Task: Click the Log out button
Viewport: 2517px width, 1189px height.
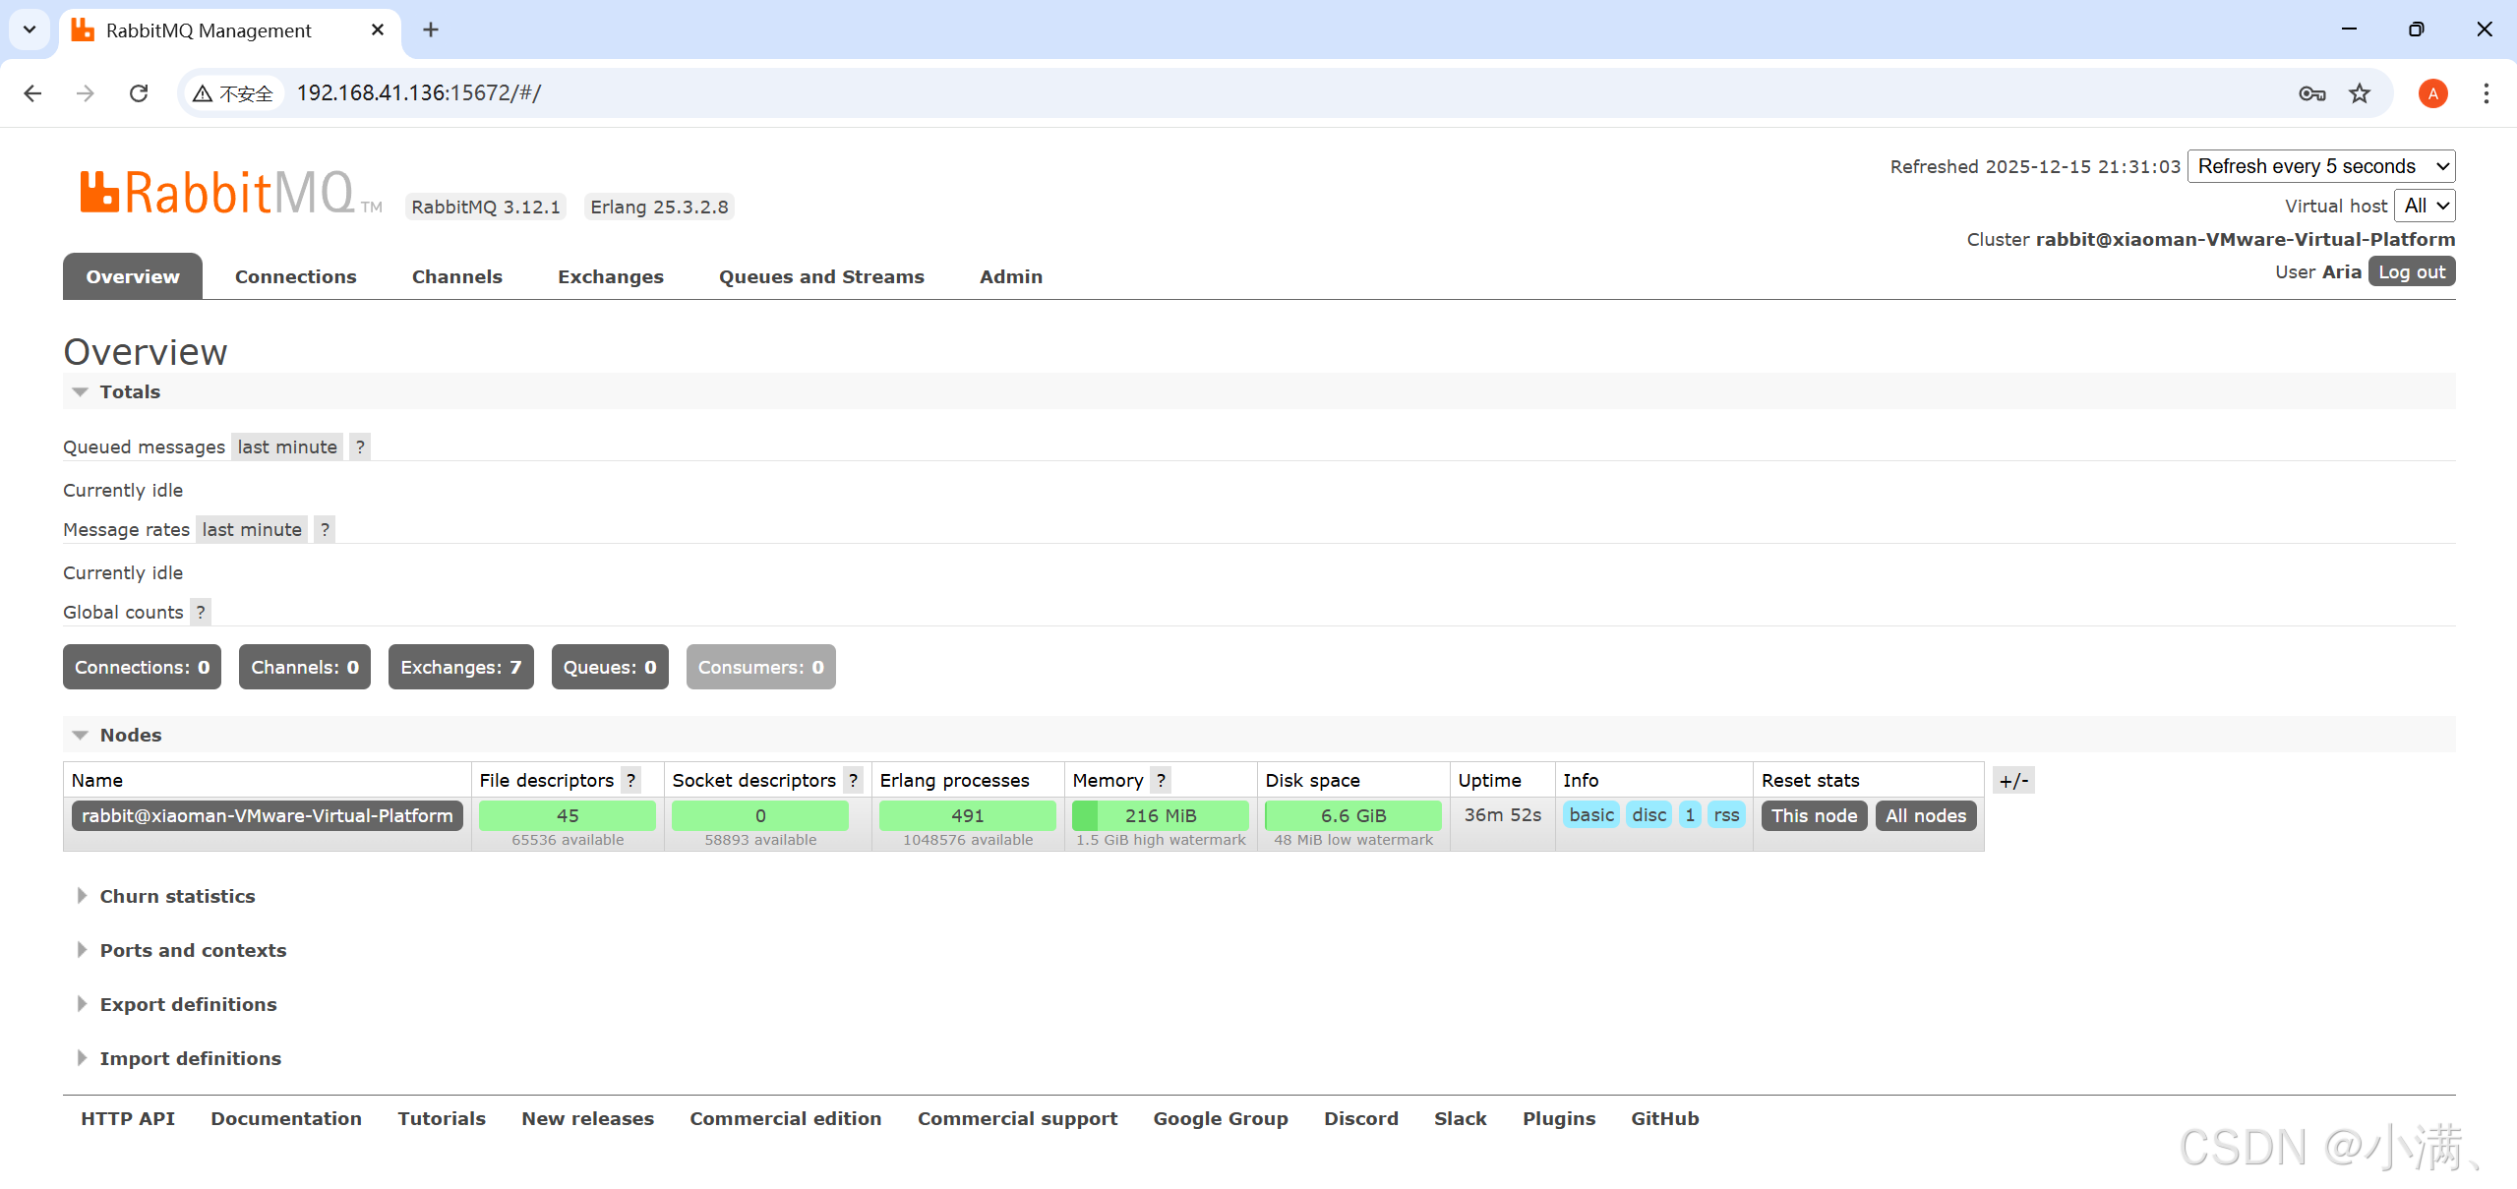Action: click(2411, 272)
